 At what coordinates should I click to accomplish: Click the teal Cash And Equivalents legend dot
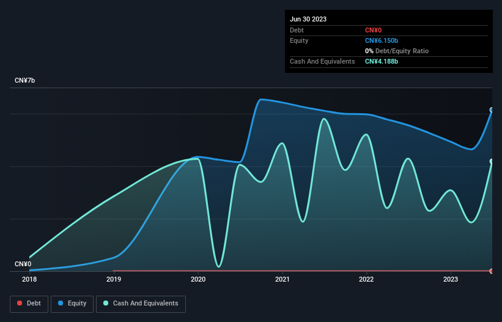(106, 303)
